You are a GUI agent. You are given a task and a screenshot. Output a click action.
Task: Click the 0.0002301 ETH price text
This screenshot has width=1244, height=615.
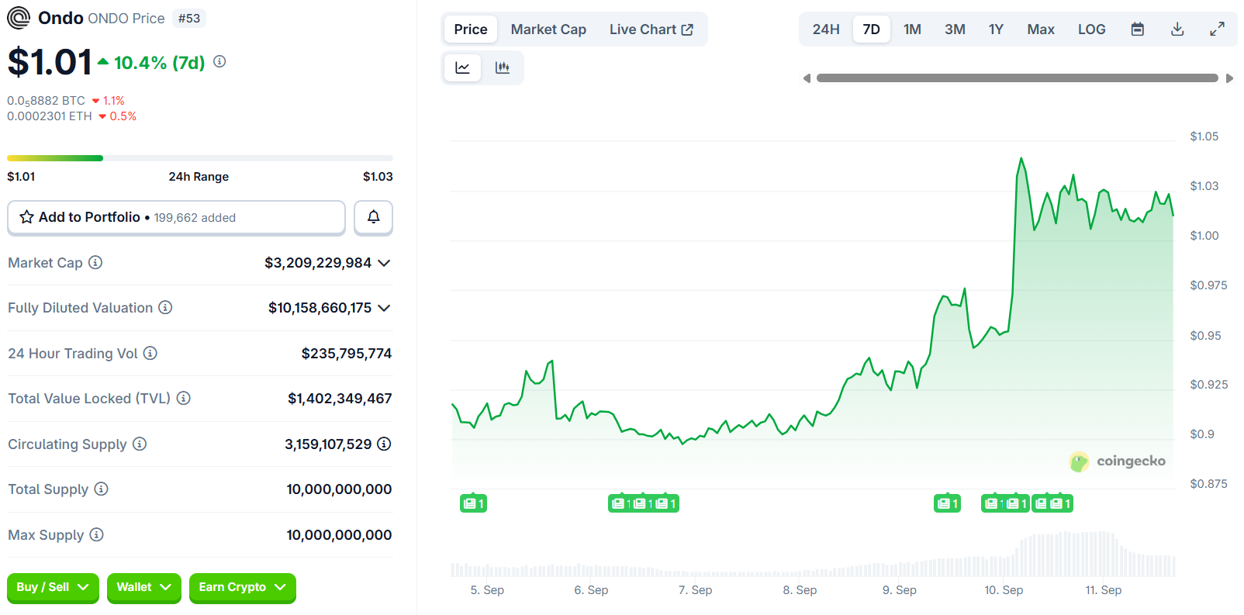click(50, 116)
